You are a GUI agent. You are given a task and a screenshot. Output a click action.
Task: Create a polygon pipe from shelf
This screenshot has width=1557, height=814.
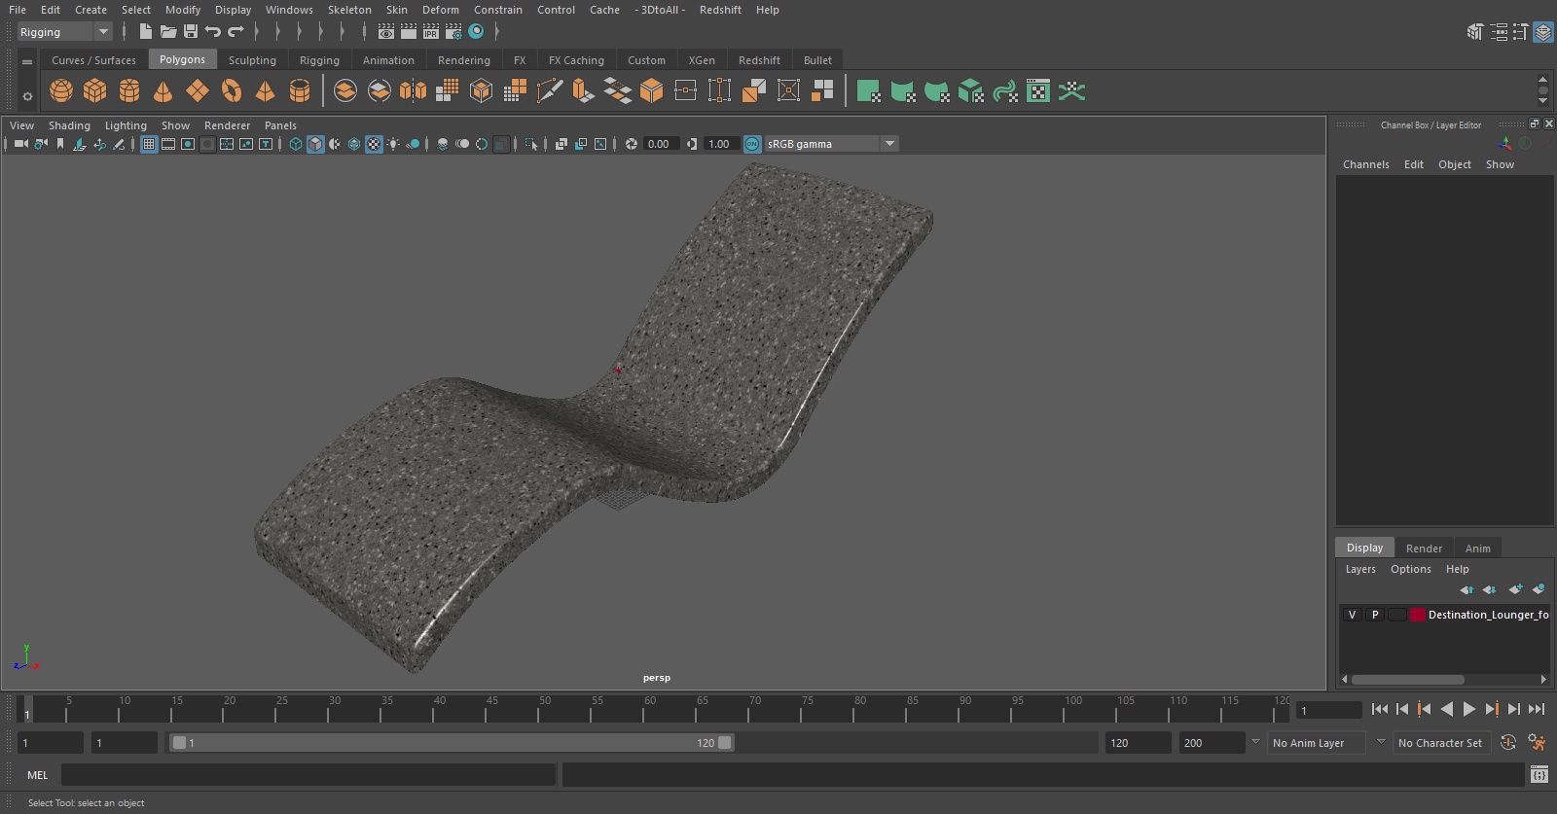click(x=300, y=91)
